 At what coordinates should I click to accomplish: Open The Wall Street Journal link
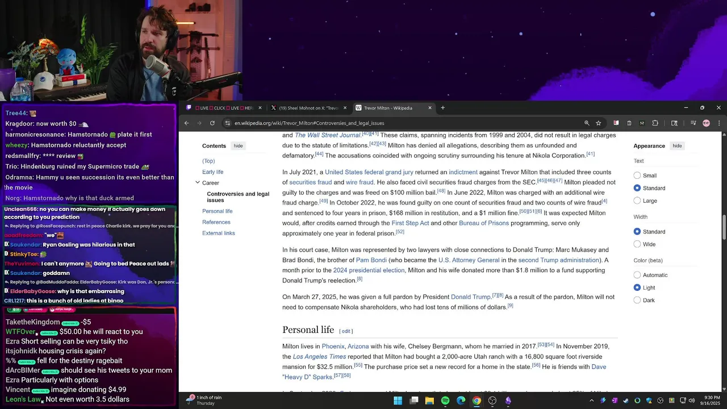tap(327, 135)
